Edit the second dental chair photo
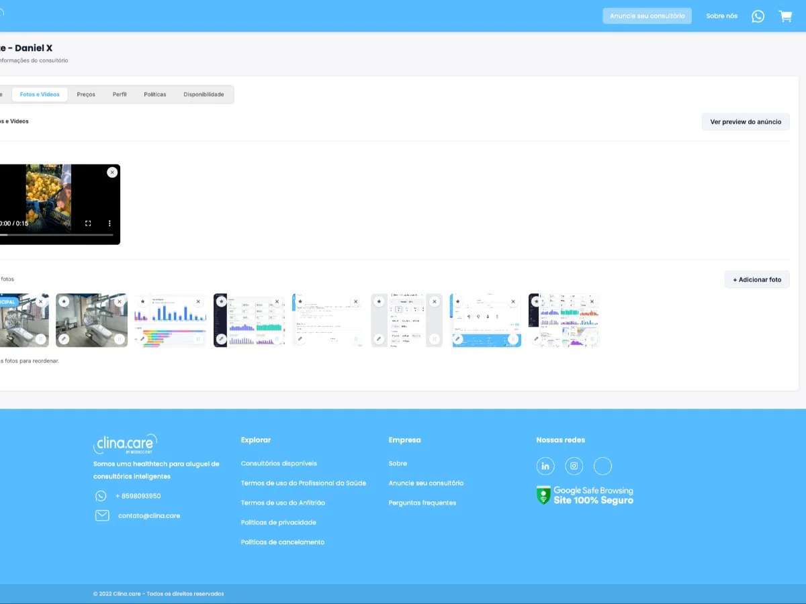 point(64,339)
